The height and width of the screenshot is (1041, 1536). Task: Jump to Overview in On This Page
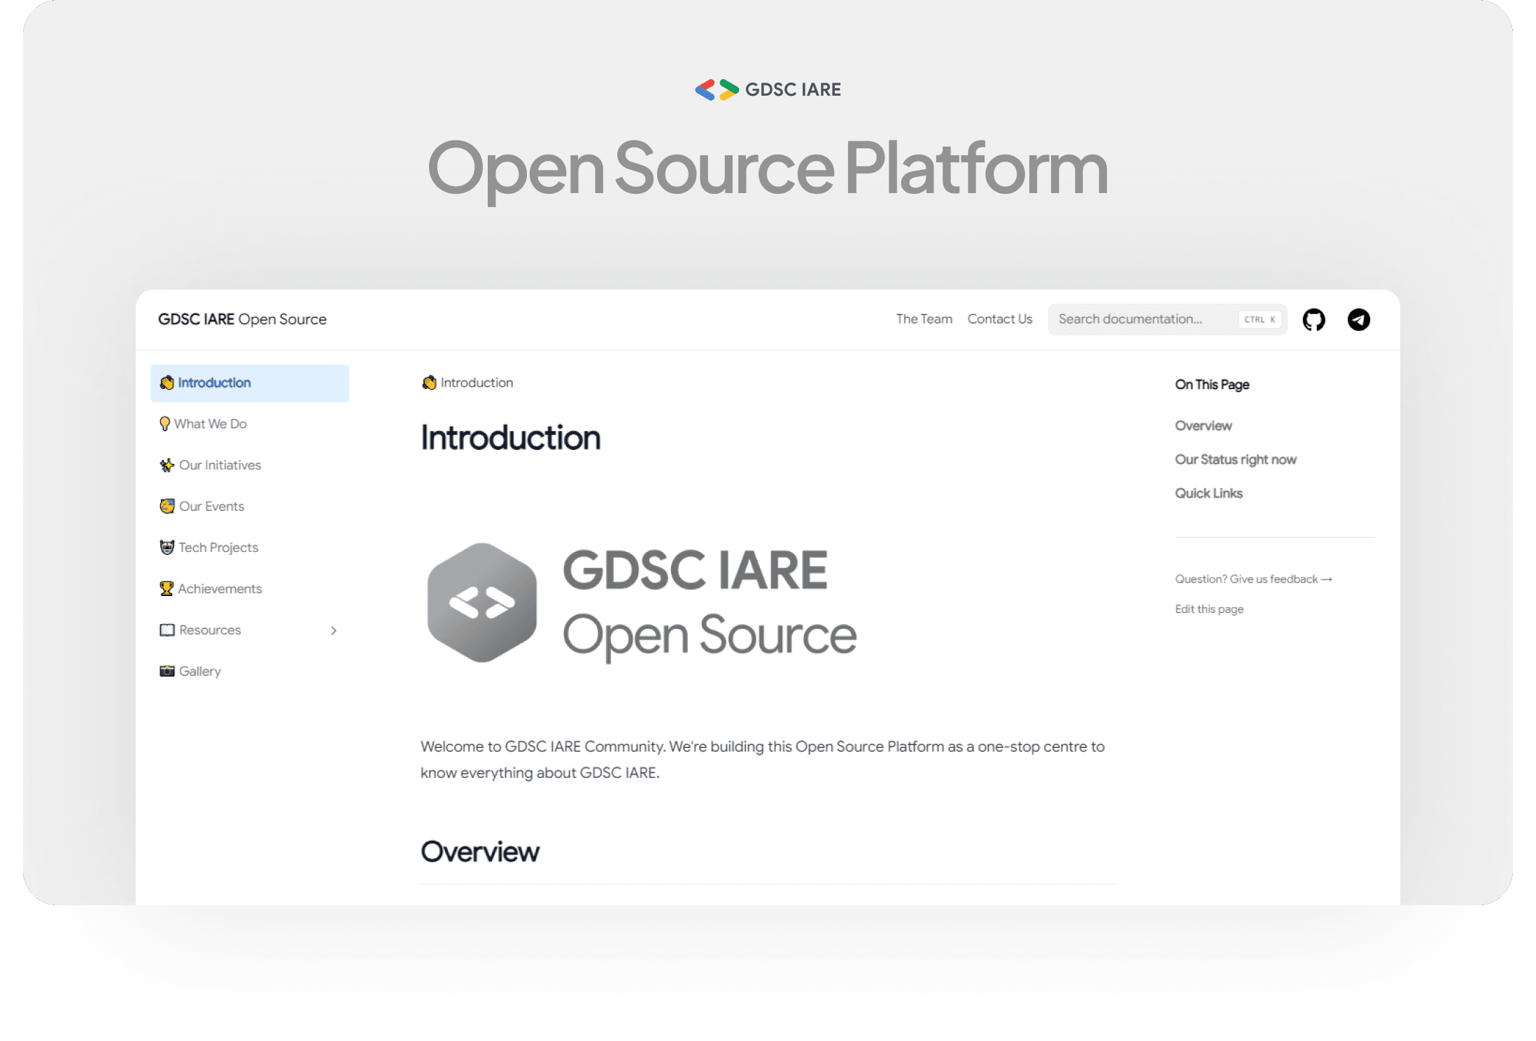(x=1203, y=426)
